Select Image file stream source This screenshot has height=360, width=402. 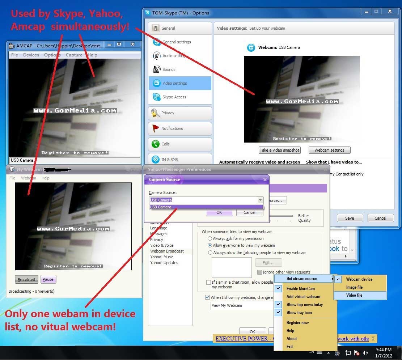coord(360,287)
